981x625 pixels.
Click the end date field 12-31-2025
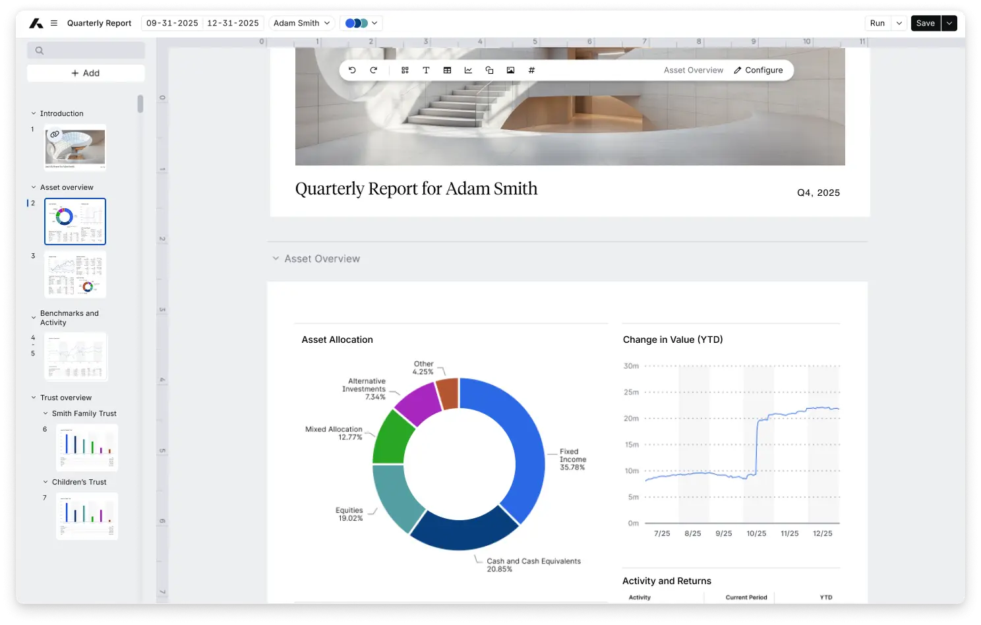pos(233,23)
